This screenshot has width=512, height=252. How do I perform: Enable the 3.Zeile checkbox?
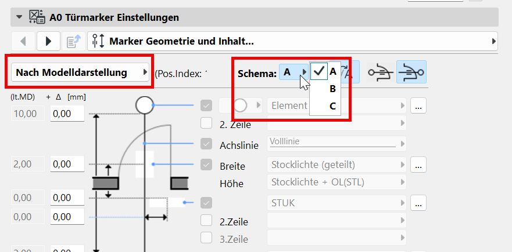[x=206, y=238]
